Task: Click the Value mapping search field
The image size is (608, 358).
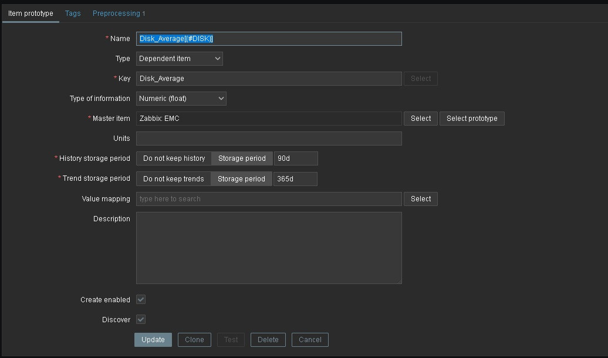Action: click(269, 199)
